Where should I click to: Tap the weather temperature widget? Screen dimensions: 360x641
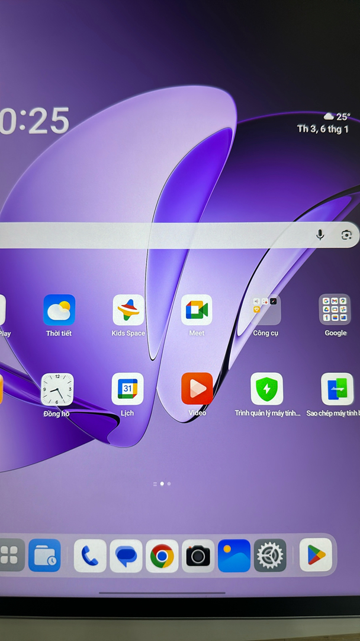coord(337,117)
